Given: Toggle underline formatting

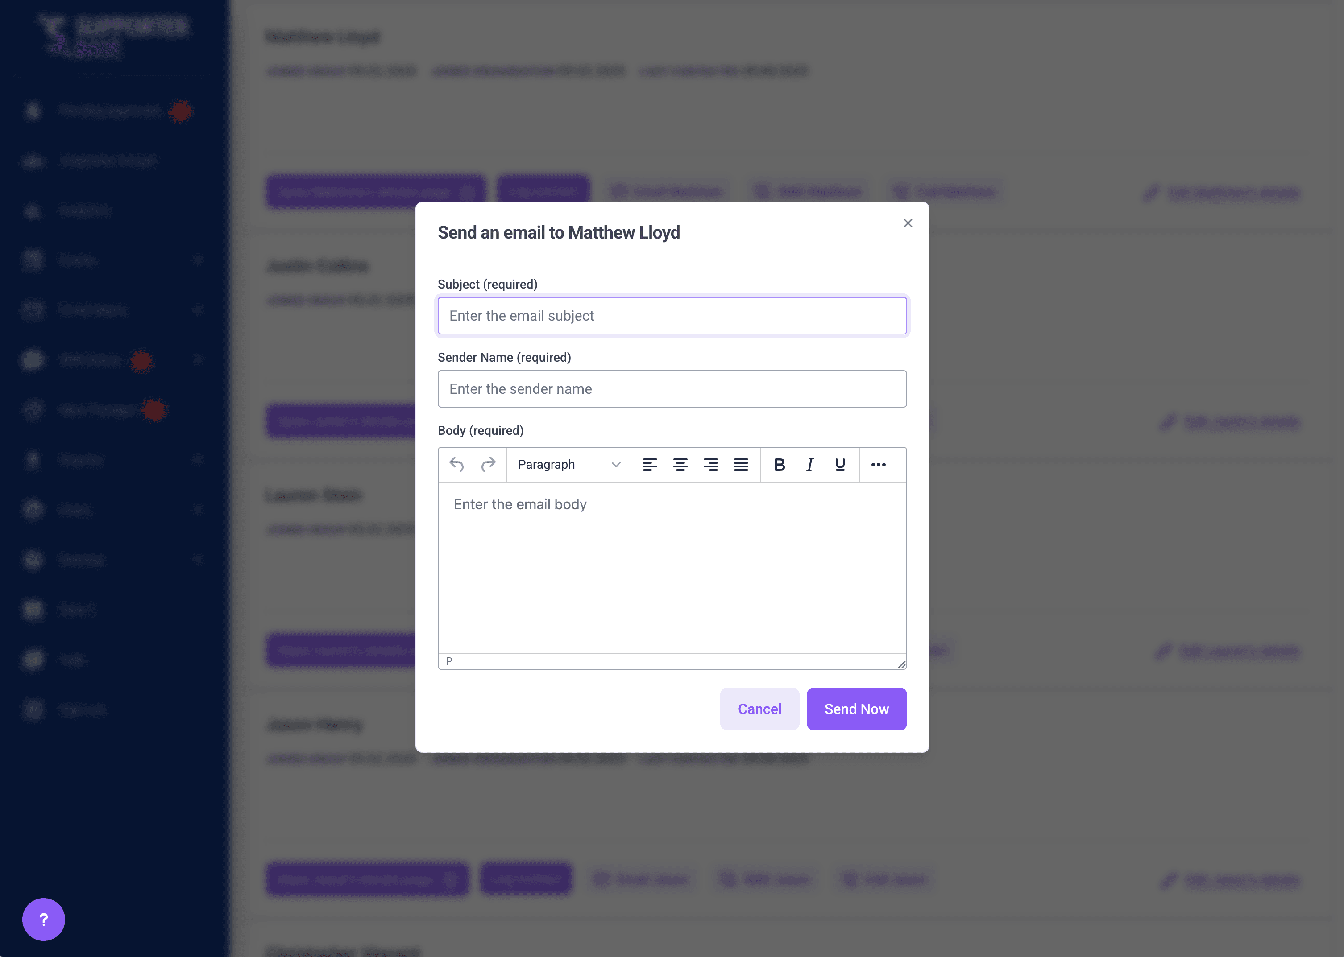Looking at the screenshot, I should (x=840, y=465).
